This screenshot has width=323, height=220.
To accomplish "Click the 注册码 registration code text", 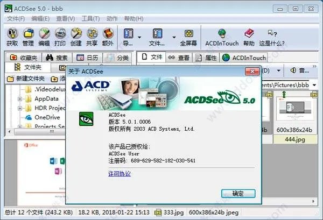I will pyautogui.click(x=152, y=161).
